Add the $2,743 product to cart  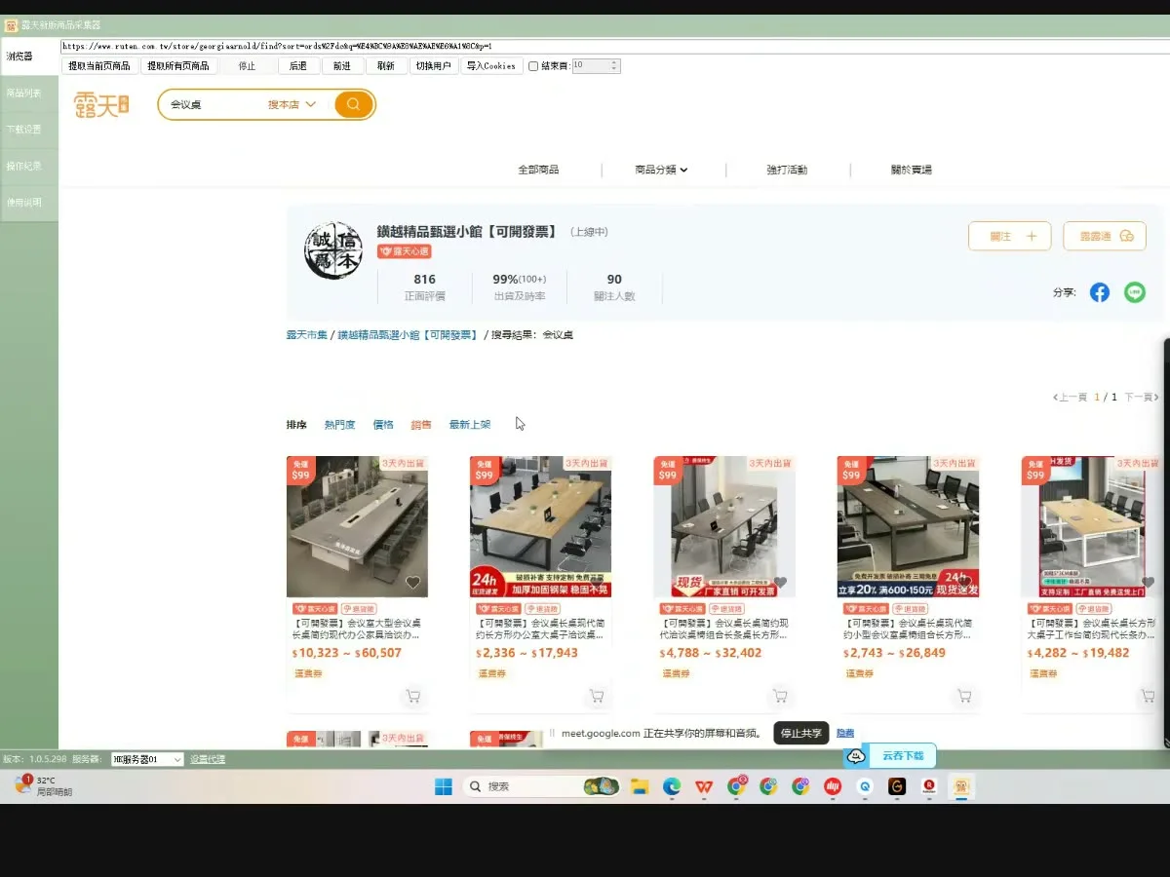click(964, 697)
